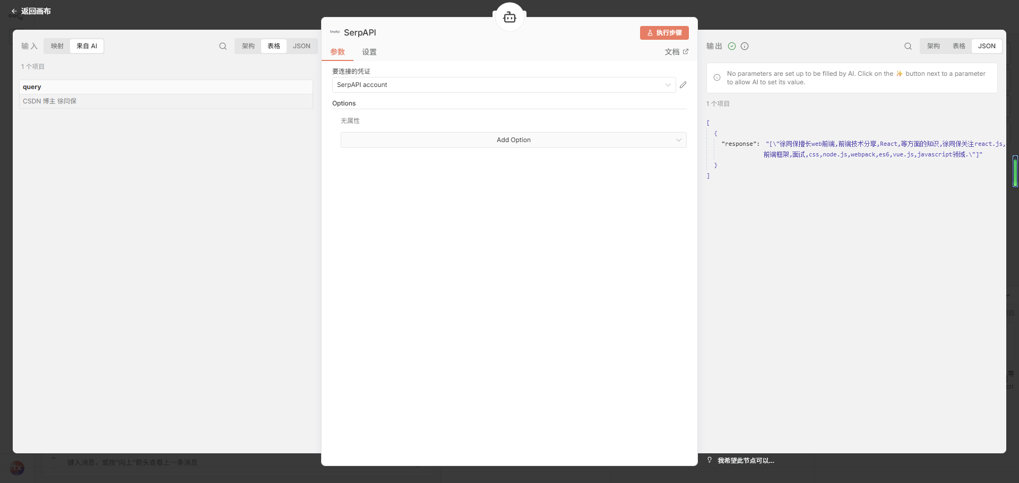The height and width of the screenshot is (483, 1019).
Task: Click the green output success check icon
Action: click(x=732, y=46)
